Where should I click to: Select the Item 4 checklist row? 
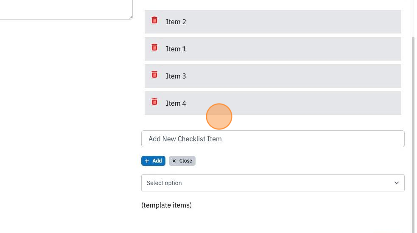[x=273, y=103]
